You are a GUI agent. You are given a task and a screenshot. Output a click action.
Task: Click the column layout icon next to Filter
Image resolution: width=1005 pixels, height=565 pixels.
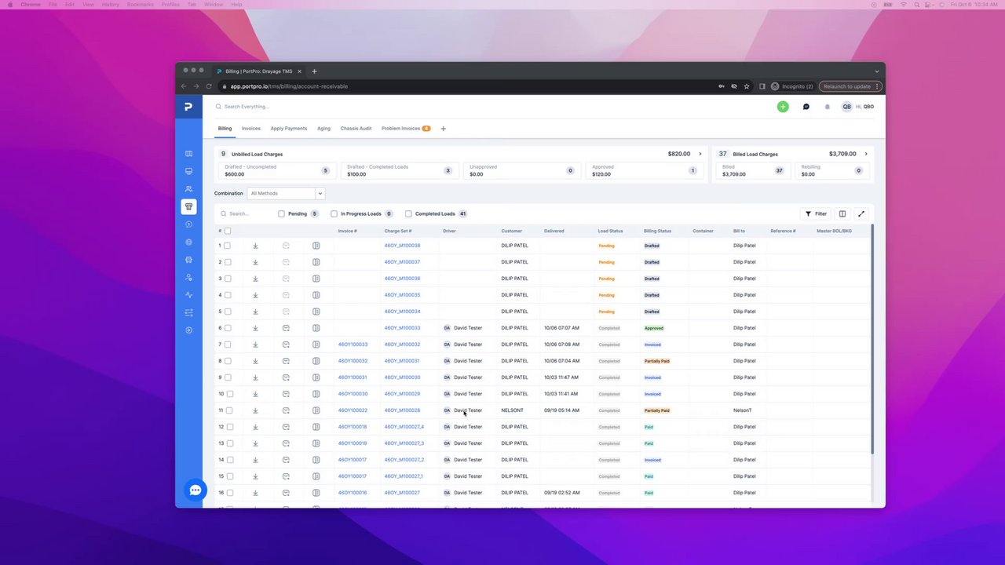point(842,213)
